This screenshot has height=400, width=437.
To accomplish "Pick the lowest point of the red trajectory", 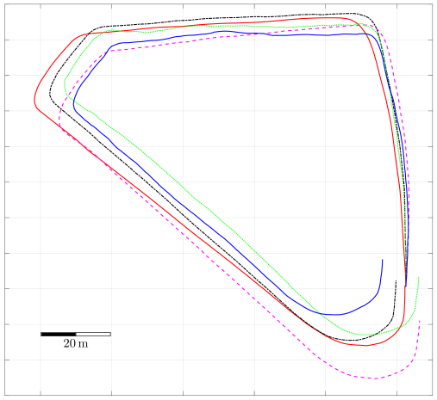I will coord(366,346).
